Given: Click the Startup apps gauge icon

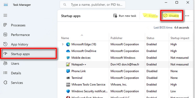Looking at the screenshot, I should coord(5,54).
